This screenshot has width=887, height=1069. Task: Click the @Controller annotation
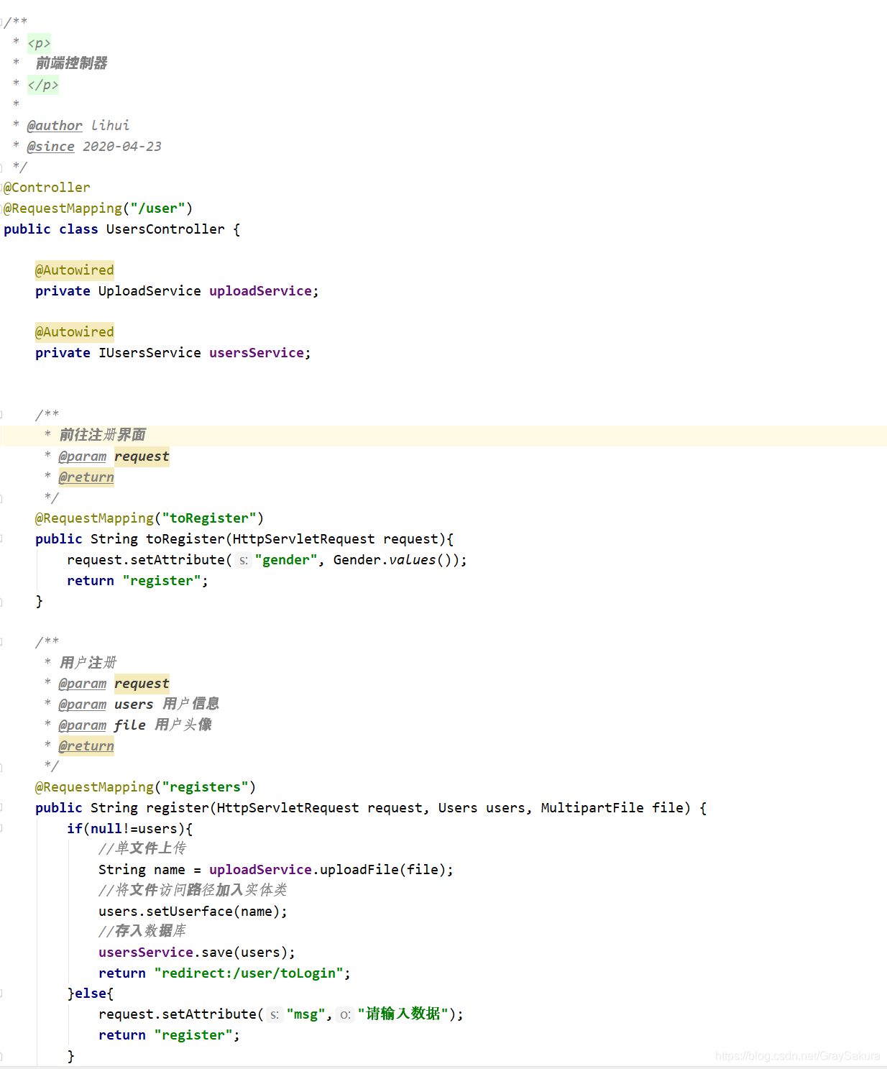click(47, 188)
